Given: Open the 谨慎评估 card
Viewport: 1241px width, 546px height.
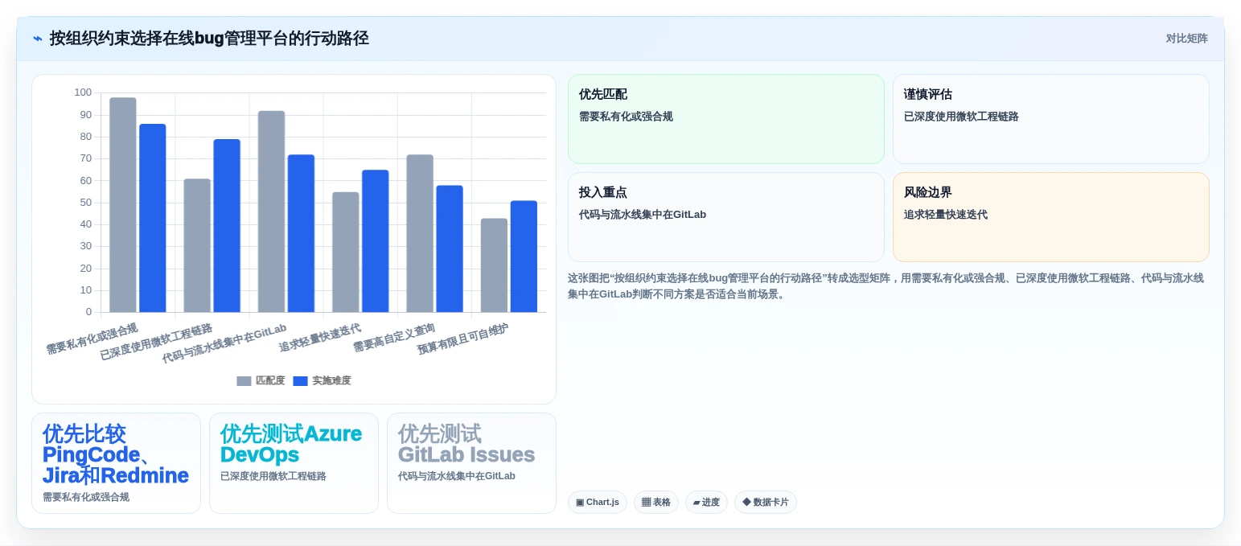Looking at the screenshot, I should [1050, 119].
